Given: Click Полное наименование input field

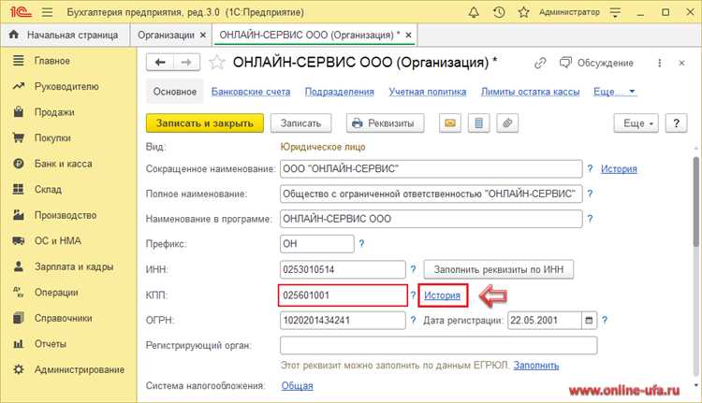Looking at the screenshot, I should pyautogui.click(x=431, y=194).
